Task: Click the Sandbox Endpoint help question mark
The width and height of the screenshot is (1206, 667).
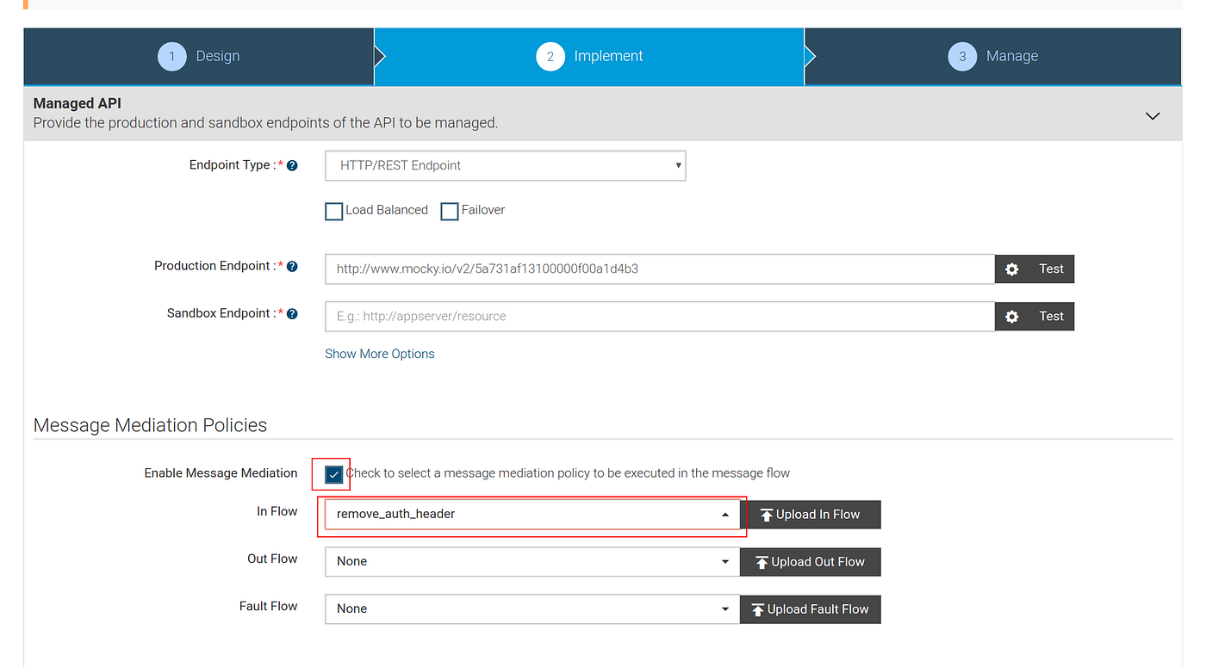Action: (x=292, y=312)
